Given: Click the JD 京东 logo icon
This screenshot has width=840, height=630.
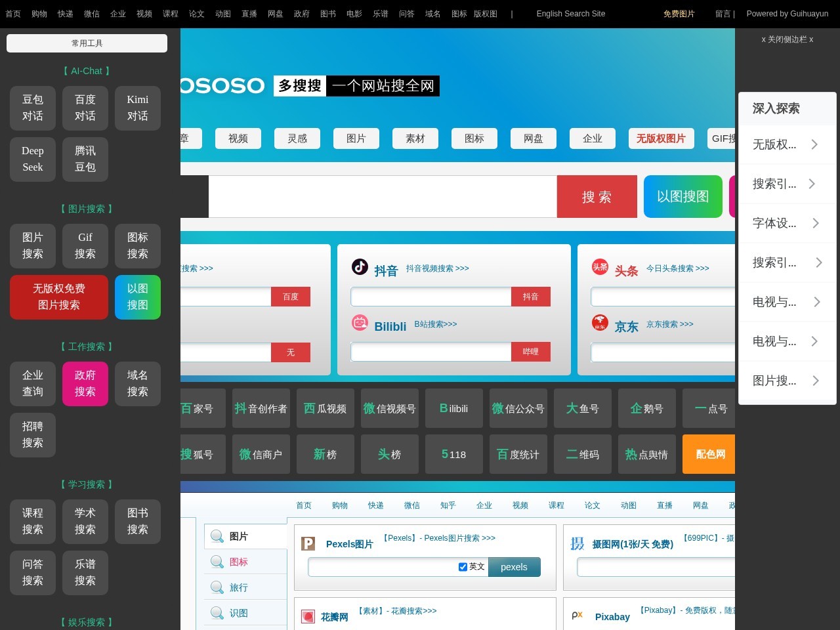Looking at the screenshot, I should pyautogui.click(x=600, y=322).
